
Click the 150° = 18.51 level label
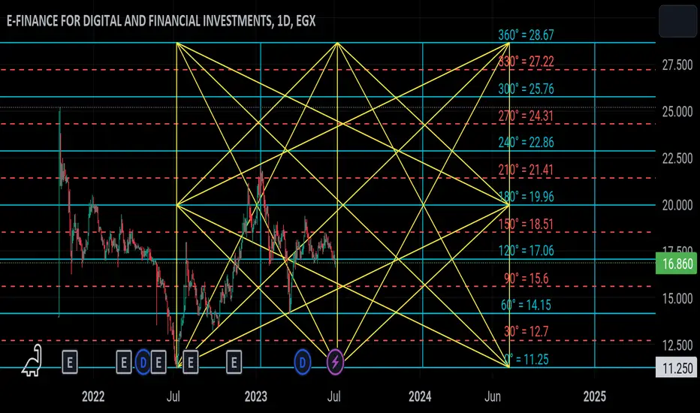pos(526,224)
